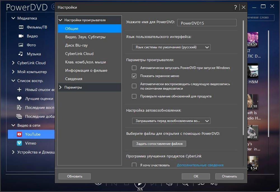Screen dimensions: 280x192
Task: Select the Vimeo icon in sidebar
Action: pos(19,143)
